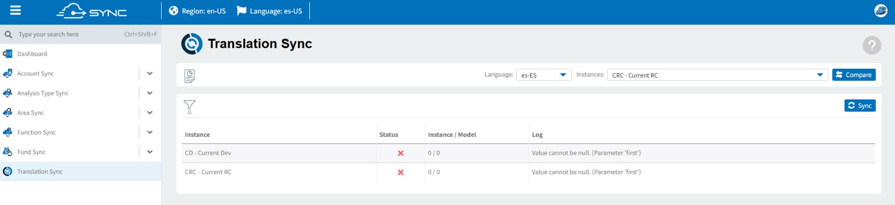This screenshot has width=895, height=205.
Task: Click the red X status for CRC - Current RC
Action: [x=401, y=173]
